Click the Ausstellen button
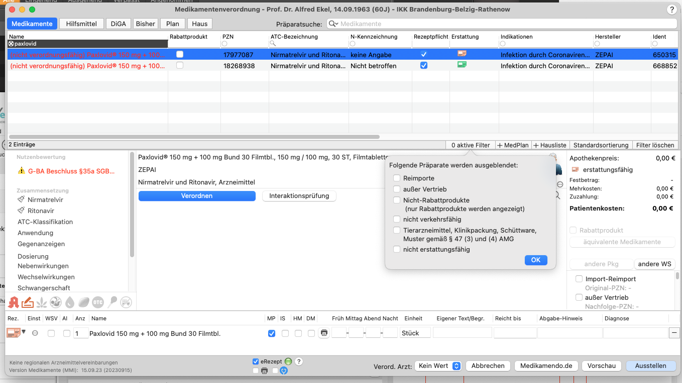 tap(651, 366)
